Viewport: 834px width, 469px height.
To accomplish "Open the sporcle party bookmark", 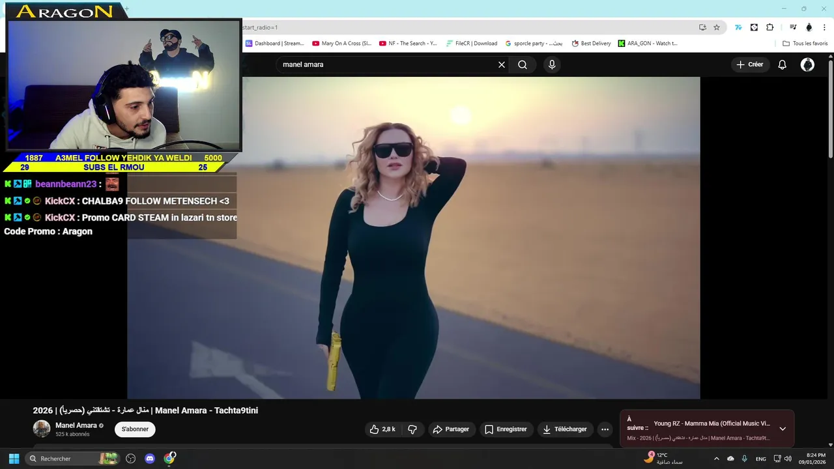I will pyautogui.click(x=534, y=44).
